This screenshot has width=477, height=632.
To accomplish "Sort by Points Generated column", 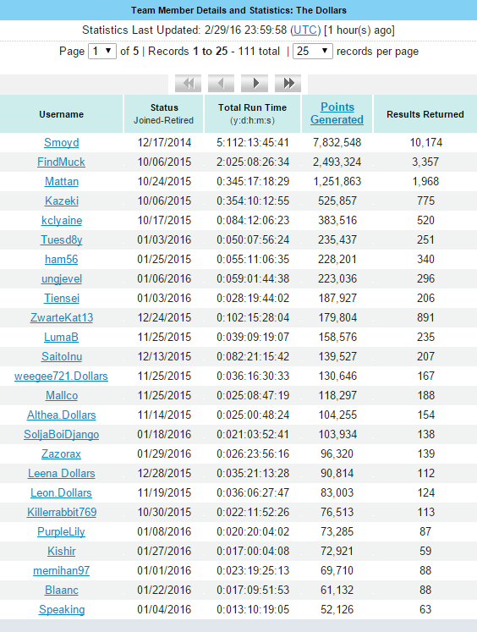I will [337, 113].
